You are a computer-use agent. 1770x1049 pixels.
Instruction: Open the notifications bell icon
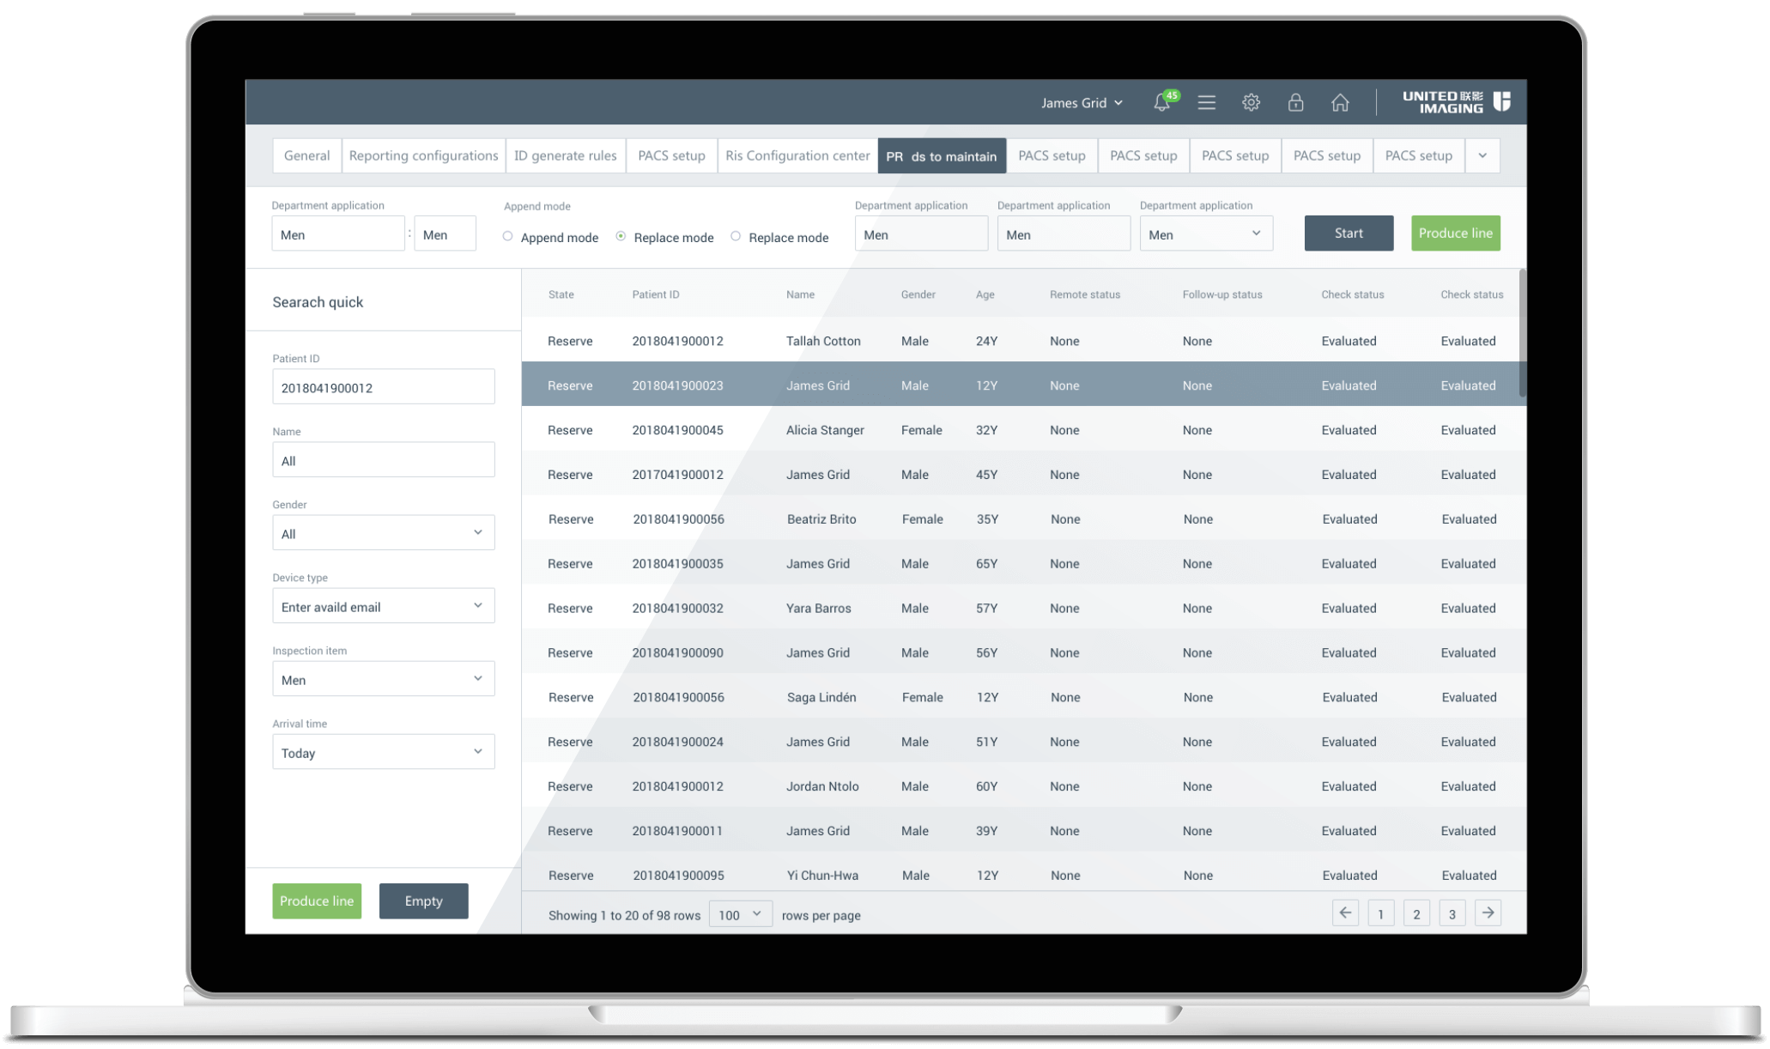(1161, 103)
